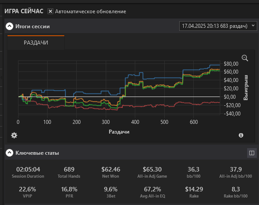Click the Rake $14.29 stat
This screenshot has width=259, height=205.
click(194, 192)
